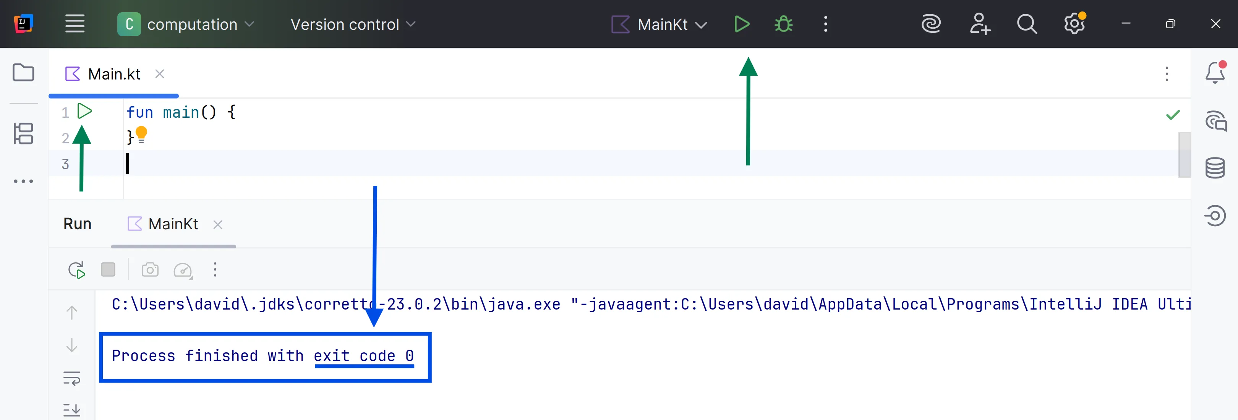Toggle the main hamburger menu
The image size is (1238, 420).
pos(75,24)
